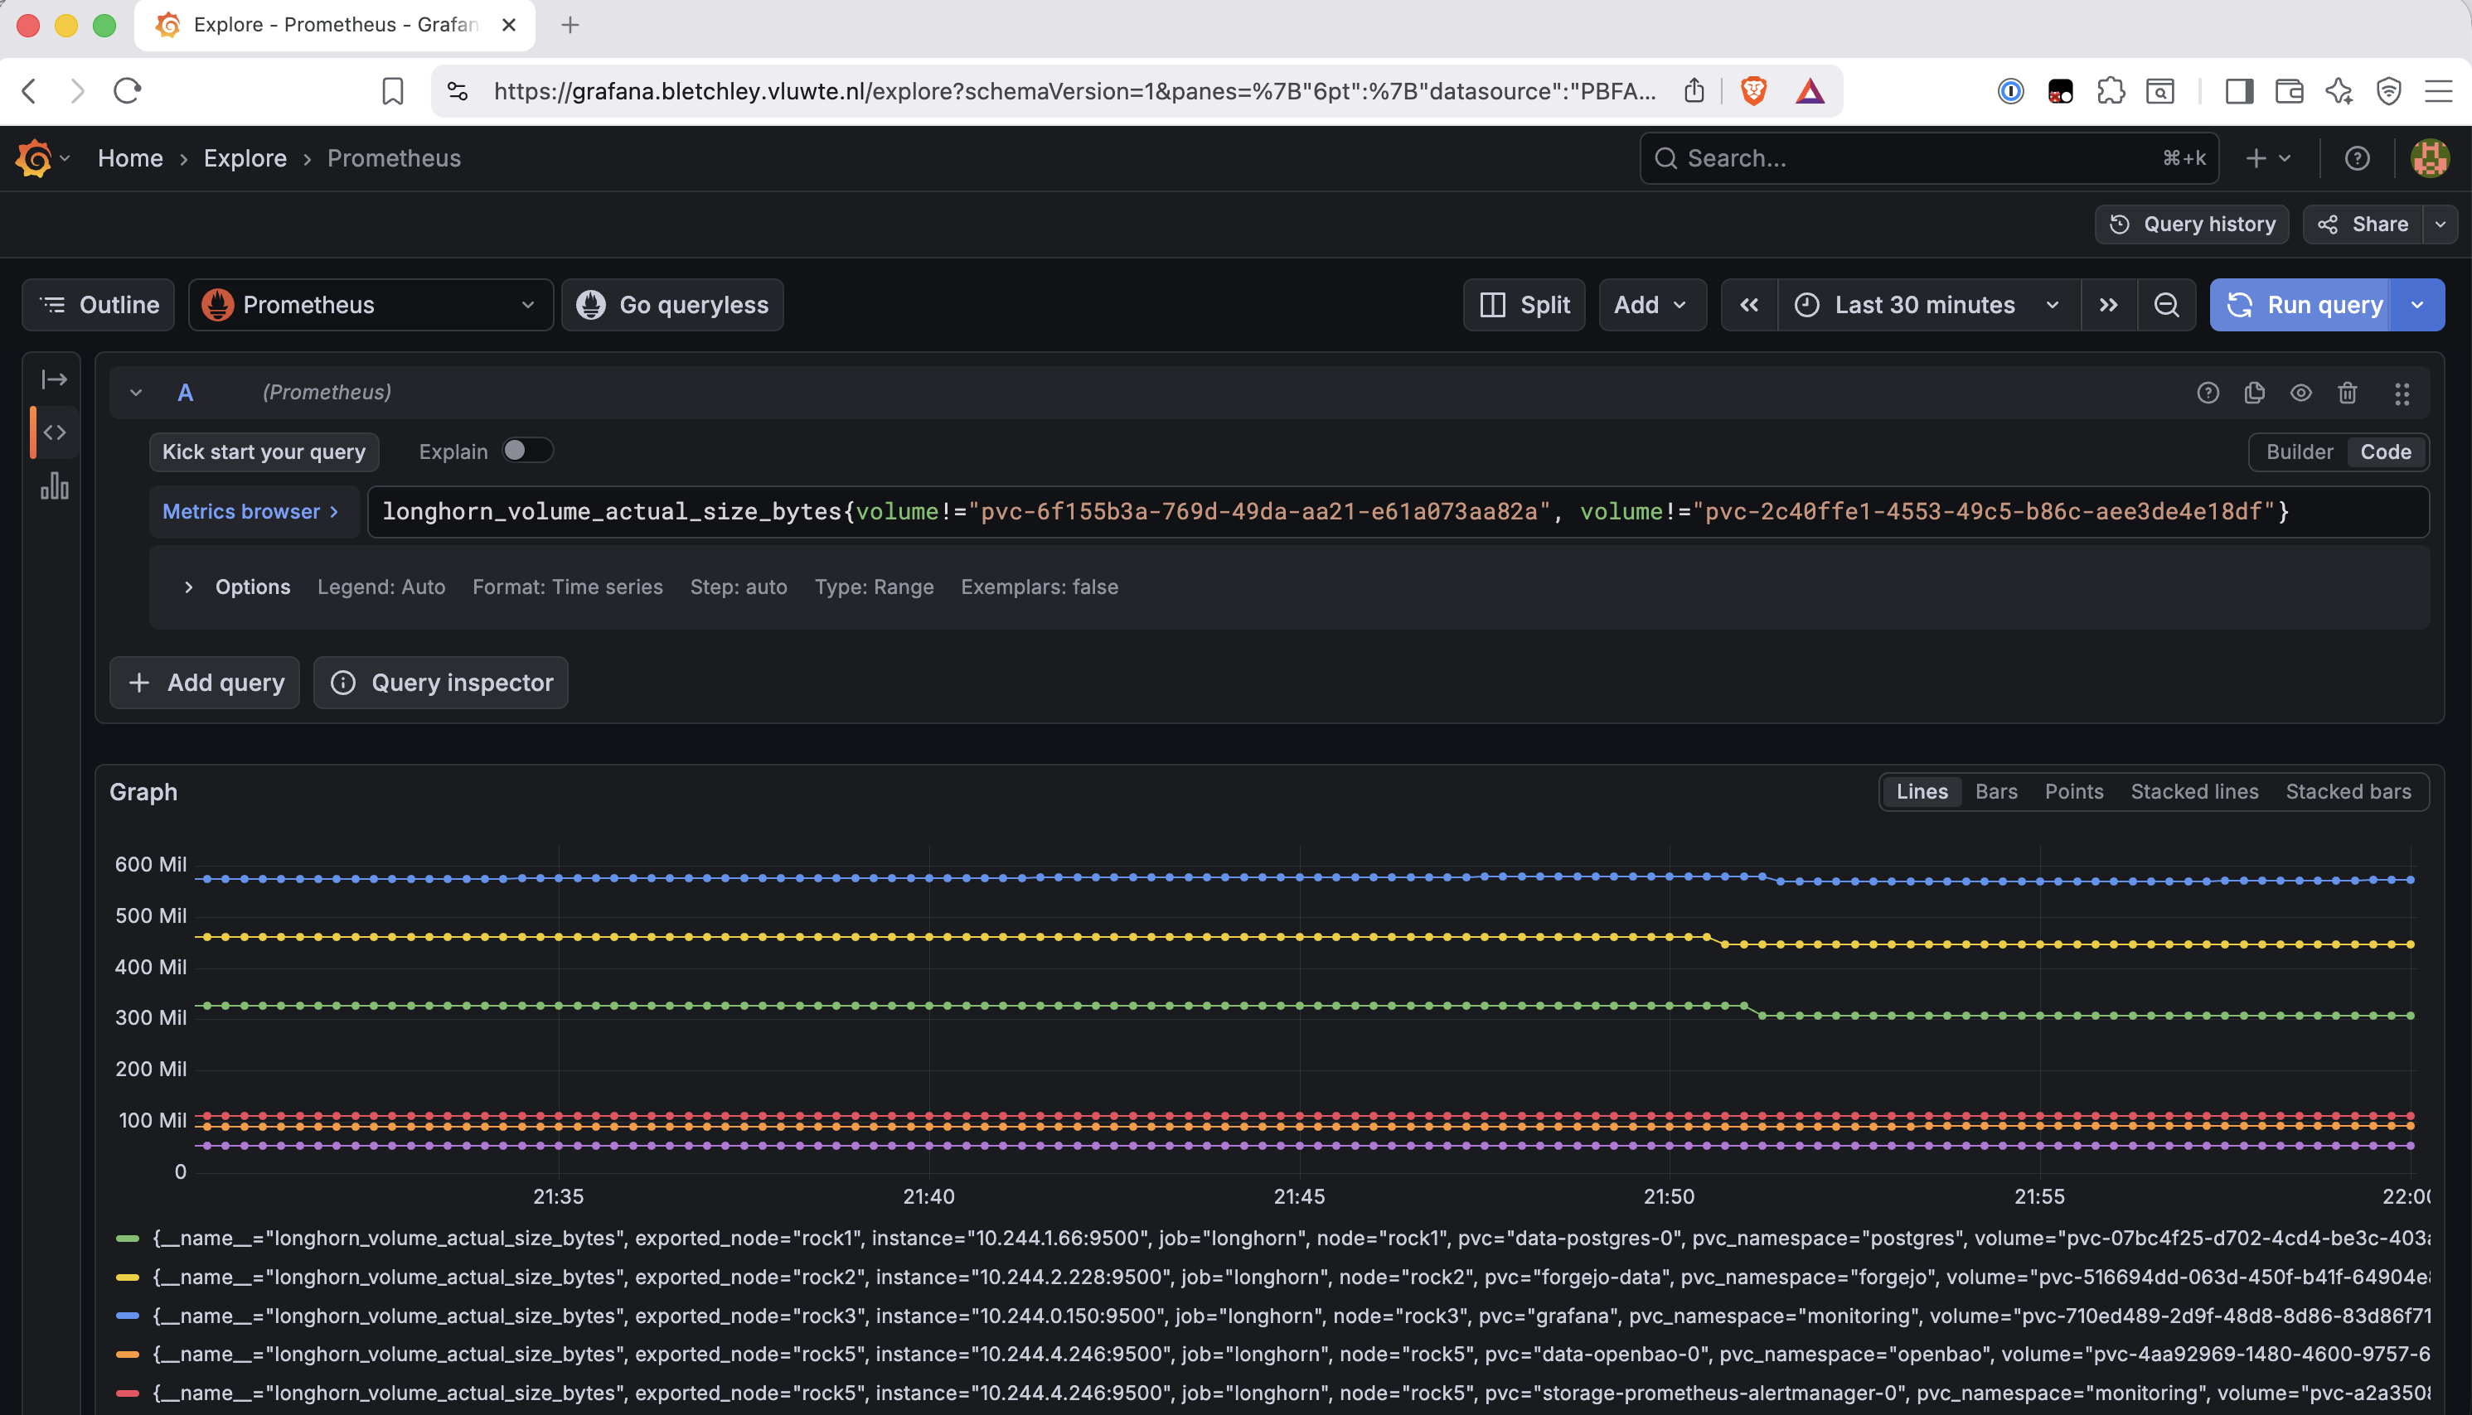Click the Split pane button
The height and width of the screenshot is (1415, 2472).
click(1524, 305)
